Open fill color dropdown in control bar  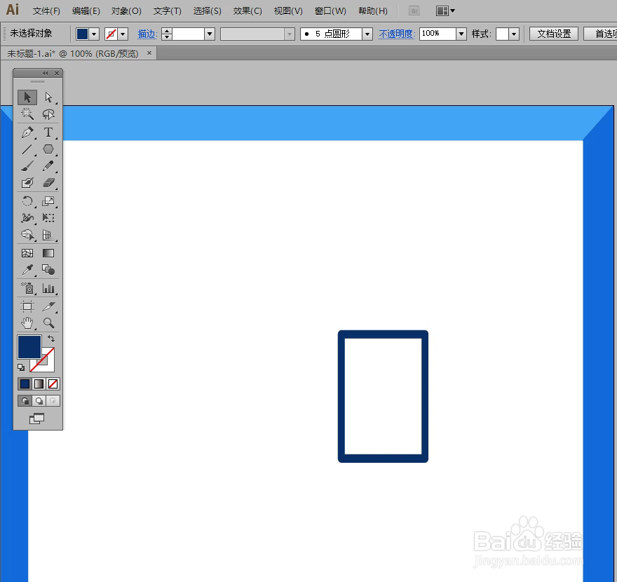(x=94, y=34)
